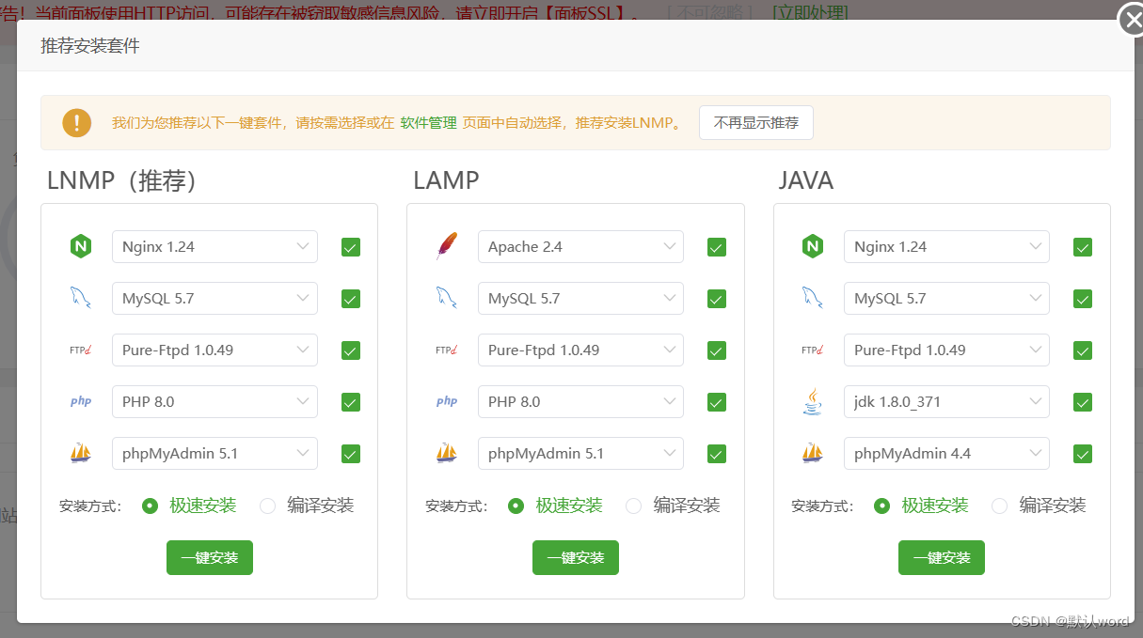Open the PHP 8.0 version dropdown in LAMP
This screenshot has height=638, width=1143.
tap(580, 401)
